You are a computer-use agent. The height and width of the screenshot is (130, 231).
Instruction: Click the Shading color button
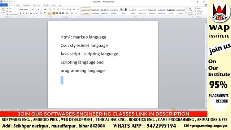click(x=72, y=13)
